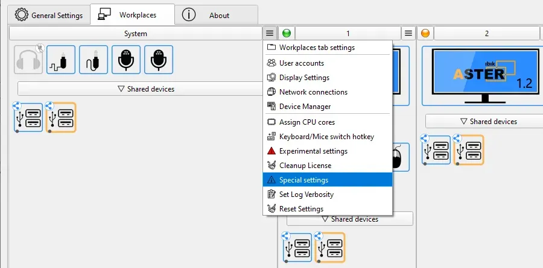Viewport: 543px width, 268px height.
Task: Select the first microphone device icon
Action: [126, 60]
